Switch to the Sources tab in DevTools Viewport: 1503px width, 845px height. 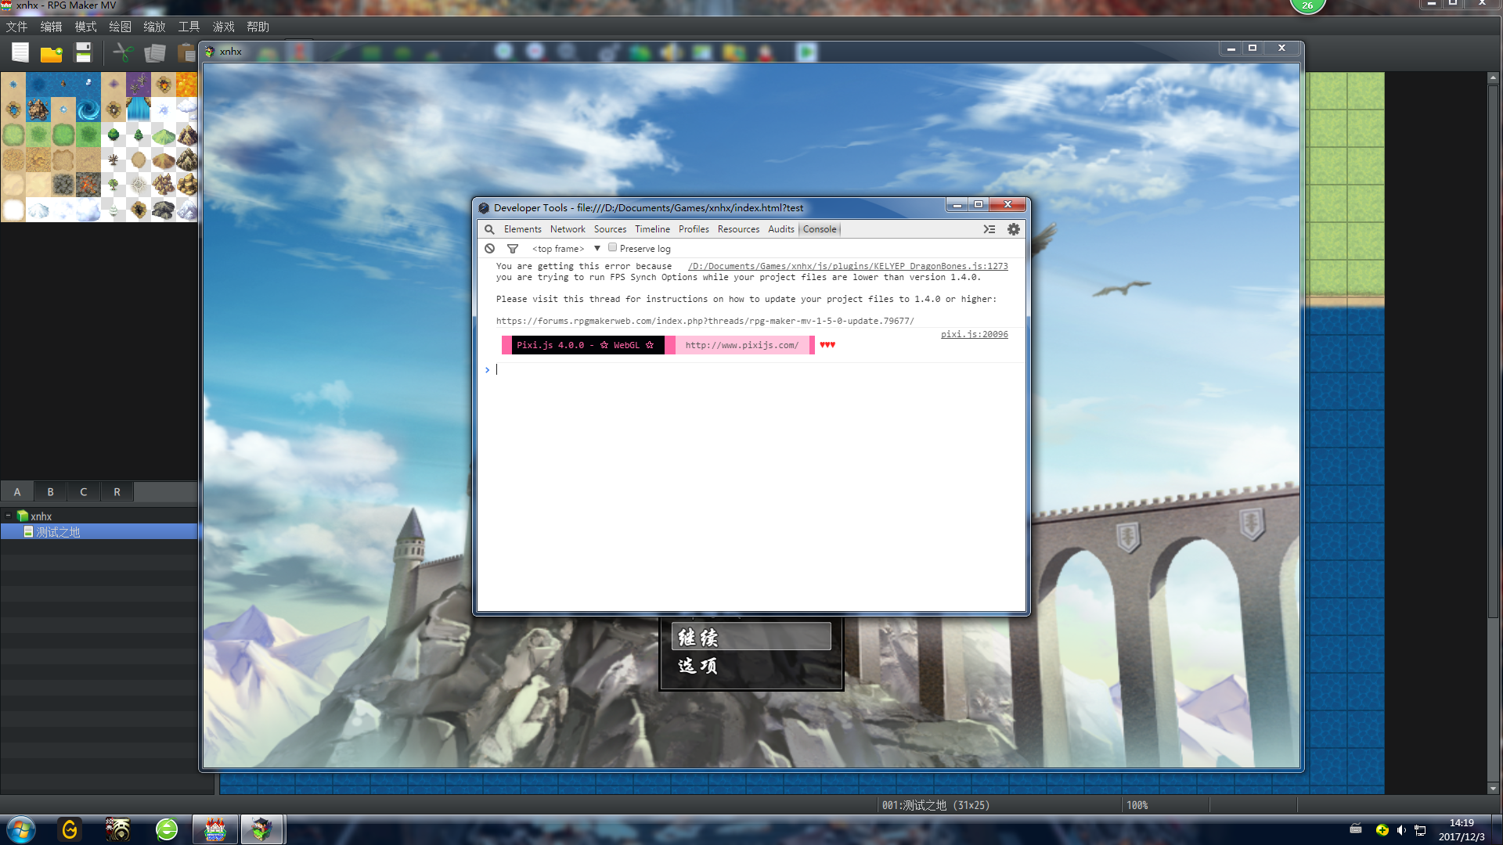pyautogui.click(x=610, y=229)
